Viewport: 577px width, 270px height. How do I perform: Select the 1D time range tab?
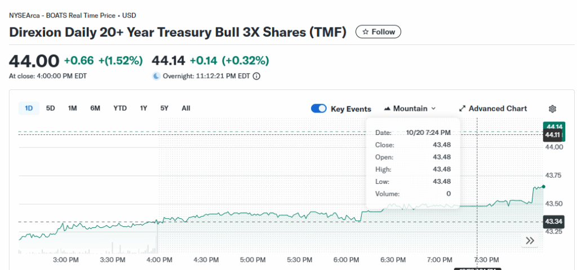pyautogui.click(x=29, y=108)
